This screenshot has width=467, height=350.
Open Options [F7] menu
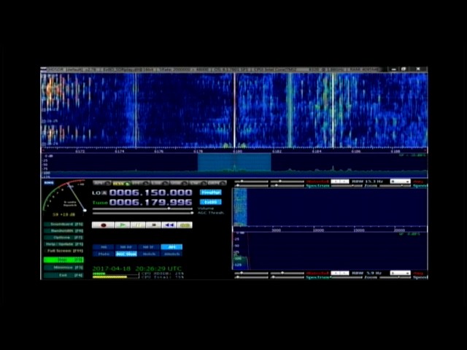(63, 238)
